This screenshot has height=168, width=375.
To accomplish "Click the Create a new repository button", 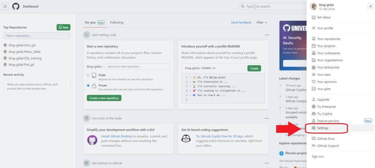I will tap(104, 98).
